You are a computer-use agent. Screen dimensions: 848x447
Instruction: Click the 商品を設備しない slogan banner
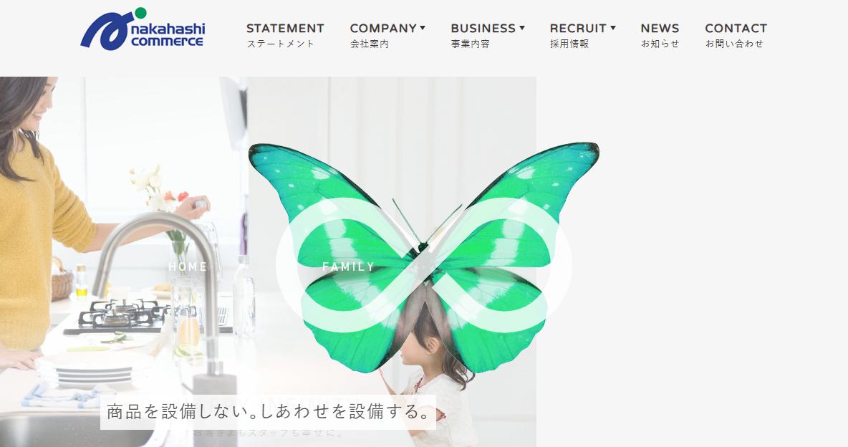(x=269, y=412)
